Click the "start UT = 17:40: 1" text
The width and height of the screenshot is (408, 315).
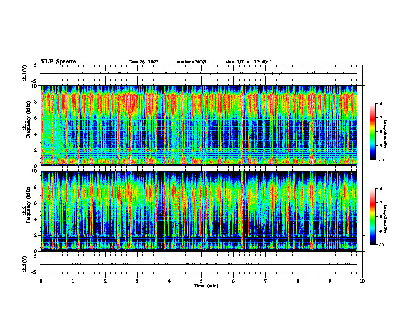249,62
